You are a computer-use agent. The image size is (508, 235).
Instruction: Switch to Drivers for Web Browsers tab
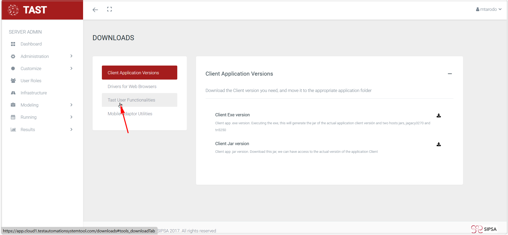[132, 86]
